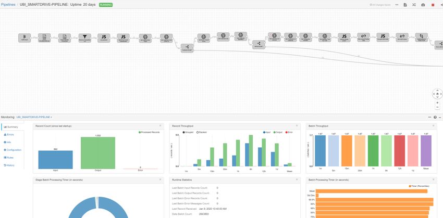Close the Runtime Statistics panel
The height and width of the screenshot is (218, 443).
[297, 179]
